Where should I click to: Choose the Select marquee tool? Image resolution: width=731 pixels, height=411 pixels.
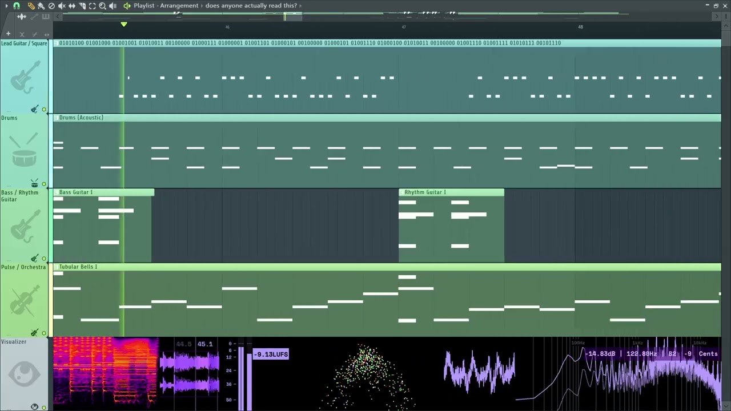pyautogui.click(x=92, y=6)
